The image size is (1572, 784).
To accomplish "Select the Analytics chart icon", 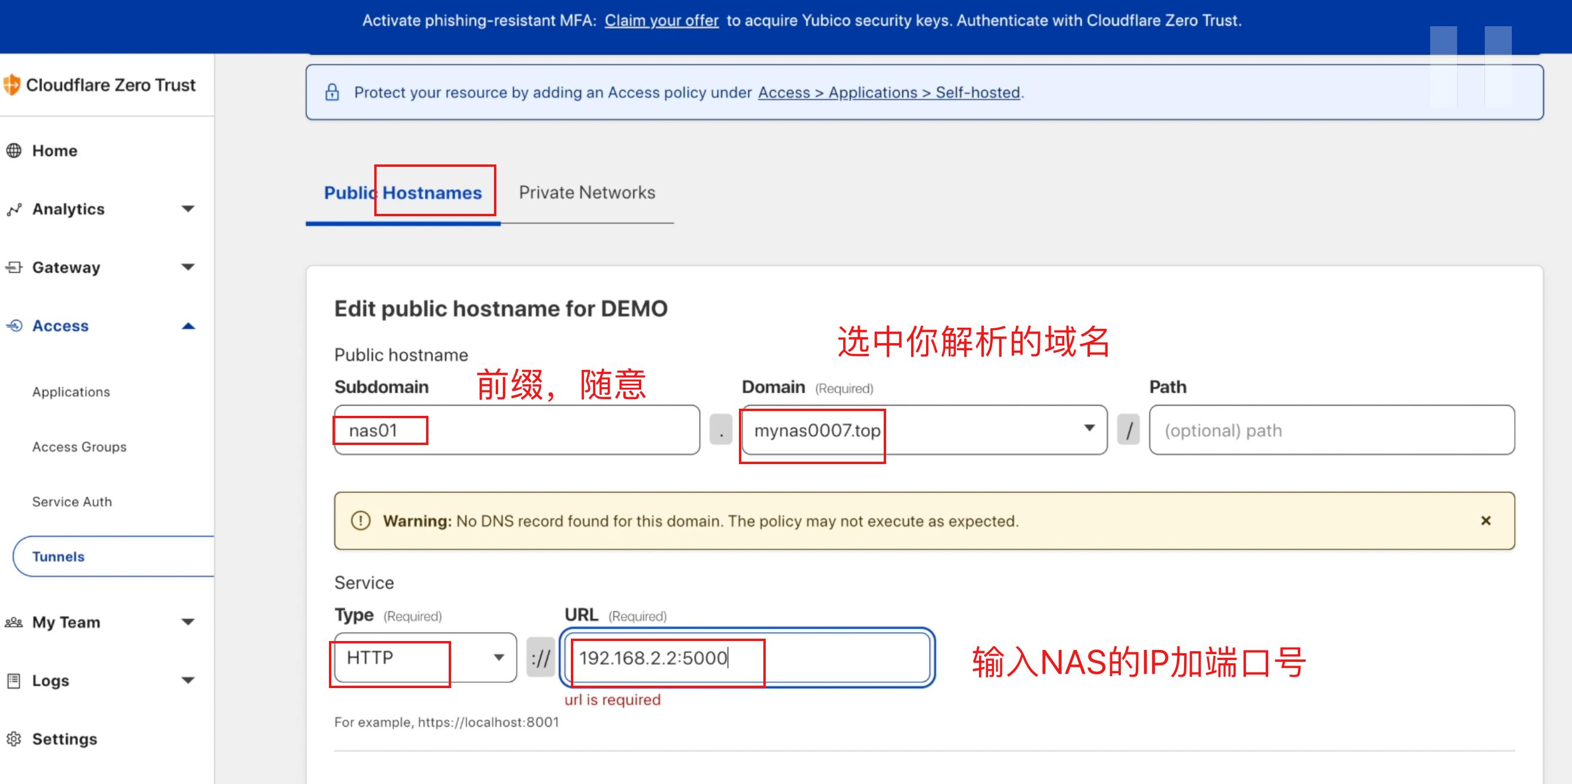I will tap(14, 209).
